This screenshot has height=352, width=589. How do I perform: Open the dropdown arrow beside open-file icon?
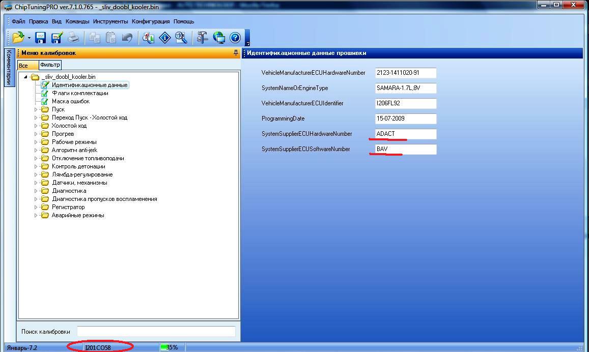tap(29, 38)
